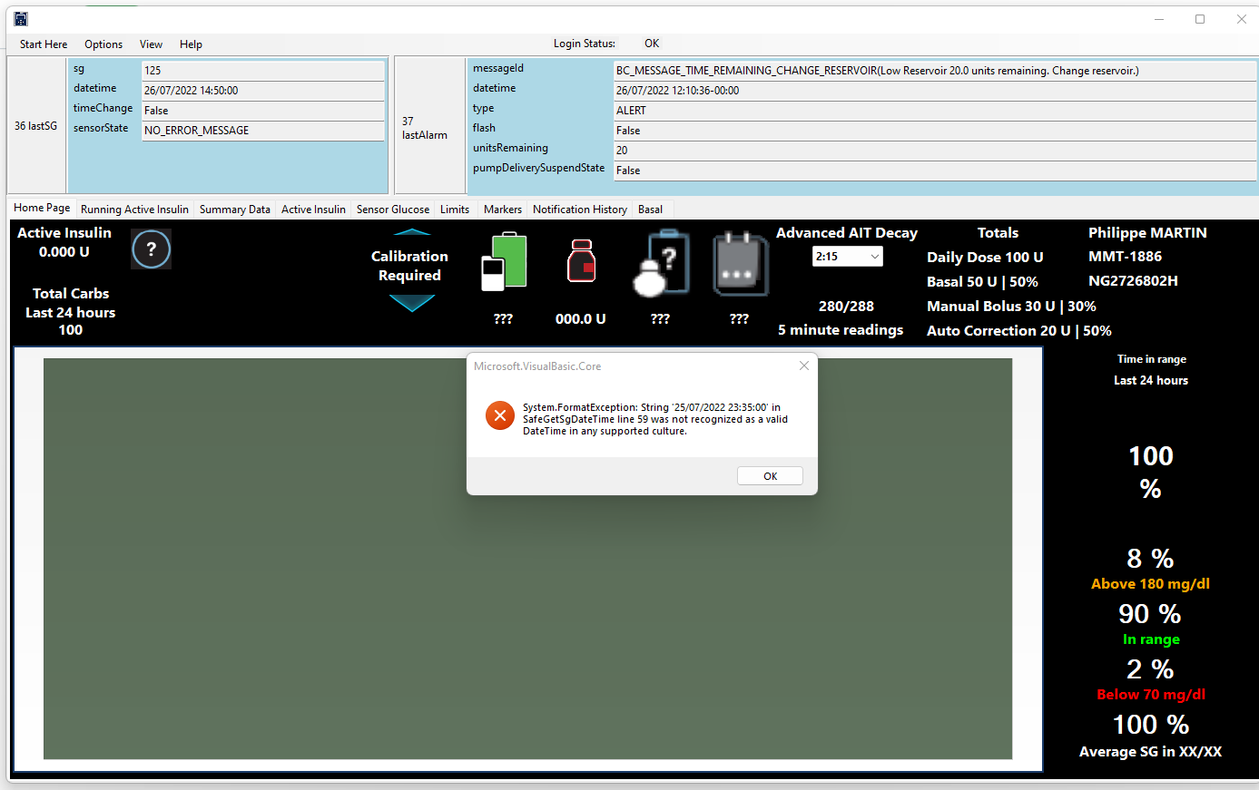Click the Calibration Required downward arrow indicator
The width and height of the screenshot is (1259, 790).
tap(410, 302)
